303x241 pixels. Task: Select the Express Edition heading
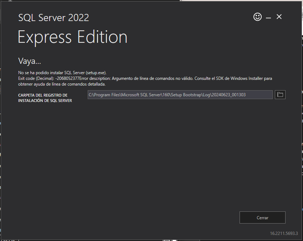[72, 36]
